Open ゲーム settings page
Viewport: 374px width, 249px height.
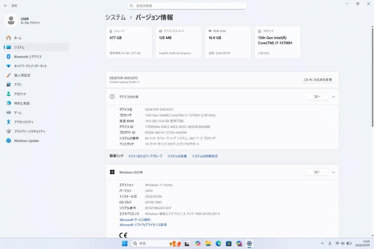point(36,112)
